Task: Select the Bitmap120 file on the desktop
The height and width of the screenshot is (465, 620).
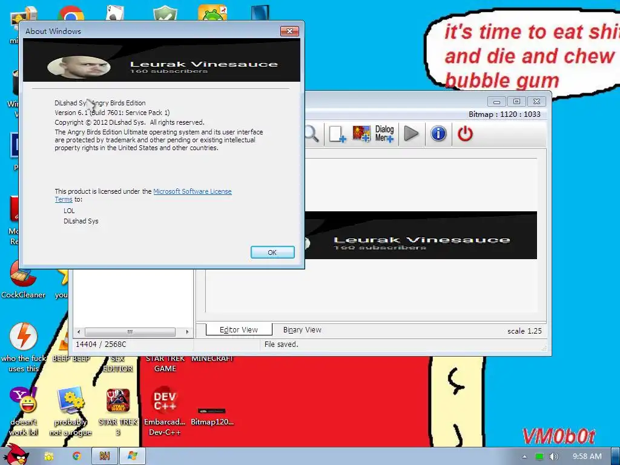Action: (212, 416)
